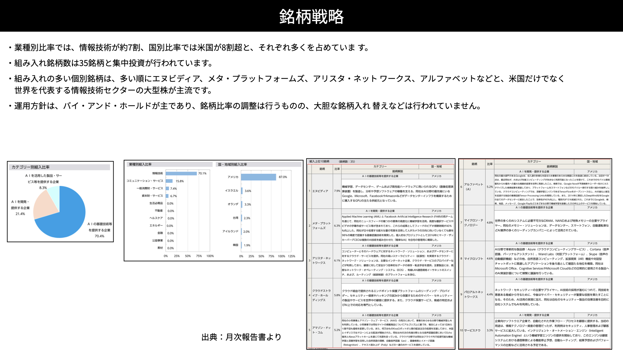Image resolution: width=623 pixels, height=350 pixels.
Task: Click the 7.4% bar value
Action: pos(173,189)
